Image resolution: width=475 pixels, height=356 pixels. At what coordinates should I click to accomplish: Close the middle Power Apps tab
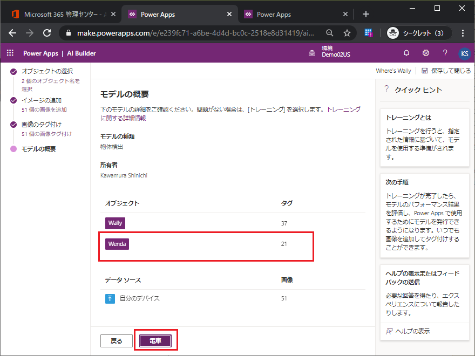(229, 14)
